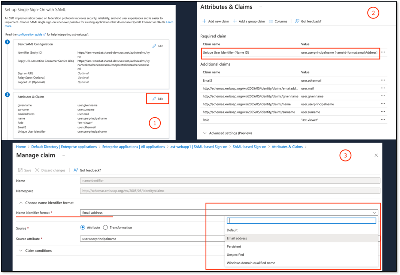Viewport: 400px width, 275px height.
Task: Open ellipsis menu for emailaddress claim
Action: point(383,88)
